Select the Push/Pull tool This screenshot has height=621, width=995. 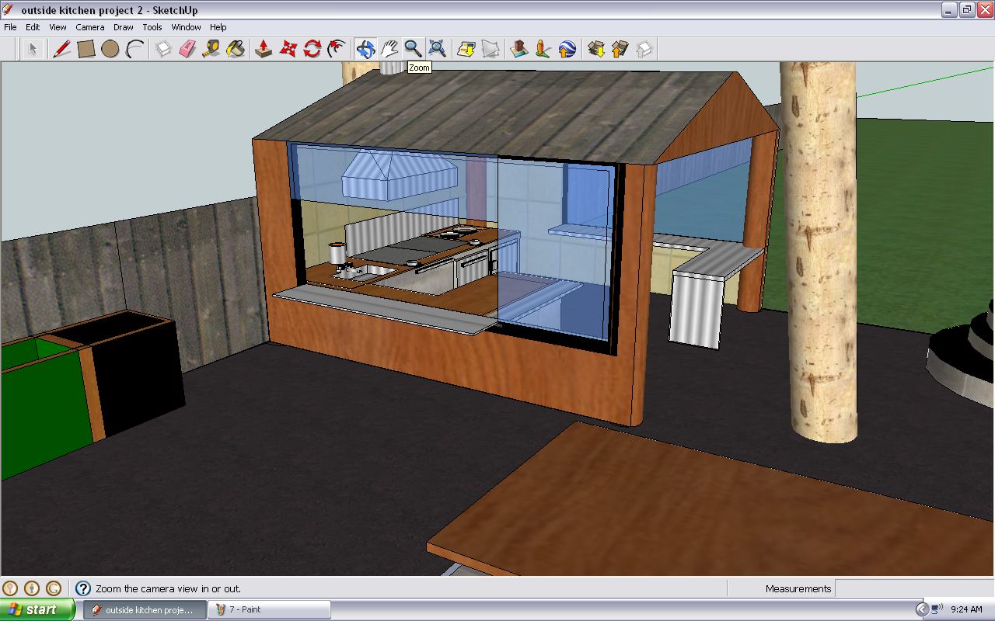(264, 49)
